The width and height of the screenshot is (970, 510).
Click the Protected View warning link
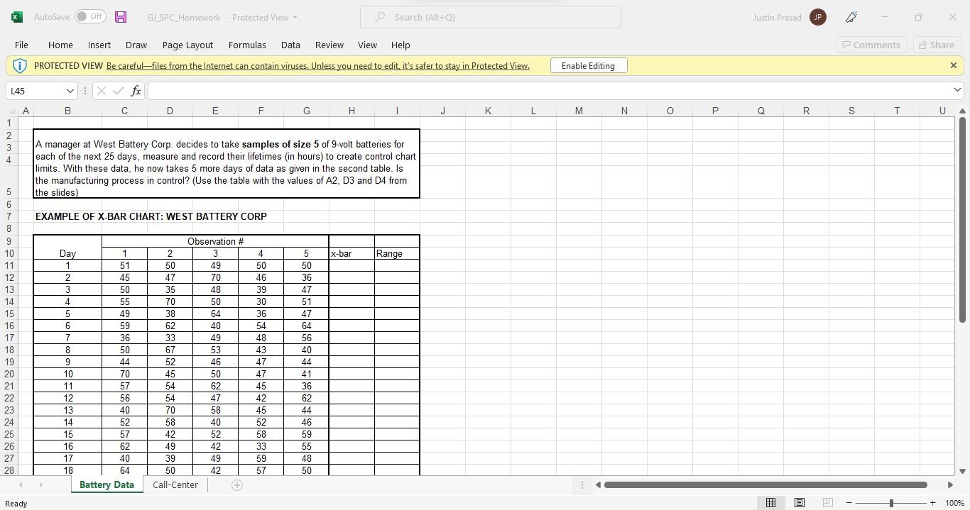pos(318,66)
